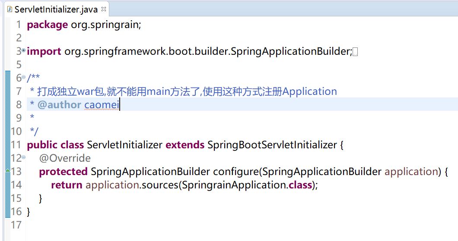Click line number 1 in the gutter
Screen dimensions: 458x241
pos(18,25)
